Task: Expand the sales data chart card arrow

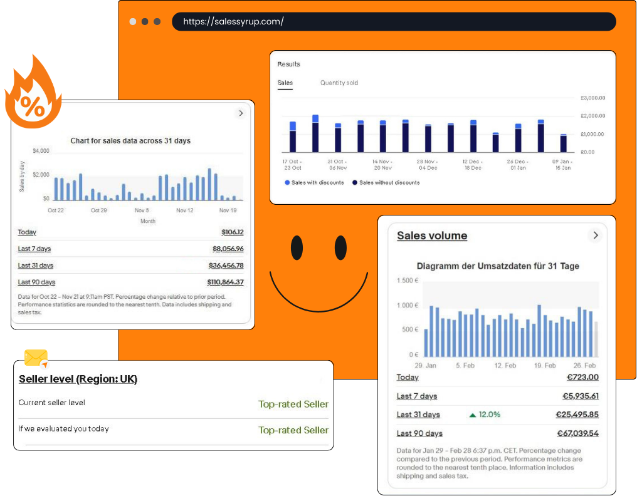Action: point(240,113)
